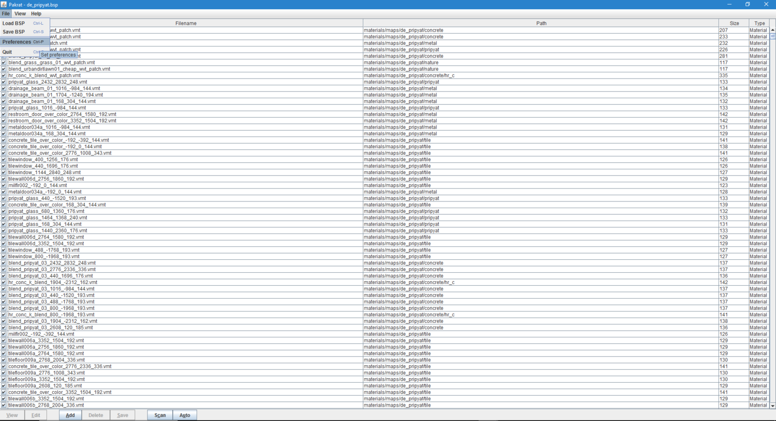Open the View menu

[20, 14]
